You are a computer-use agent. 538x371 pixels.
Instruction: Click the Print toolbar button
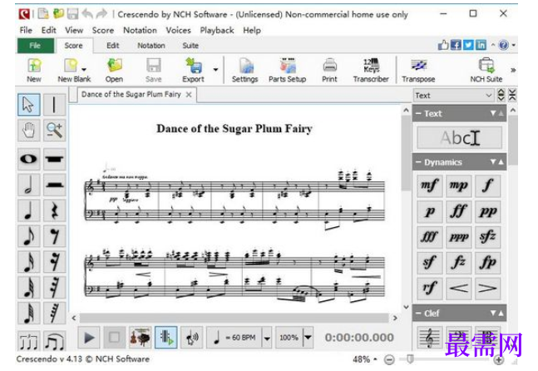click(x=329, y=71)
